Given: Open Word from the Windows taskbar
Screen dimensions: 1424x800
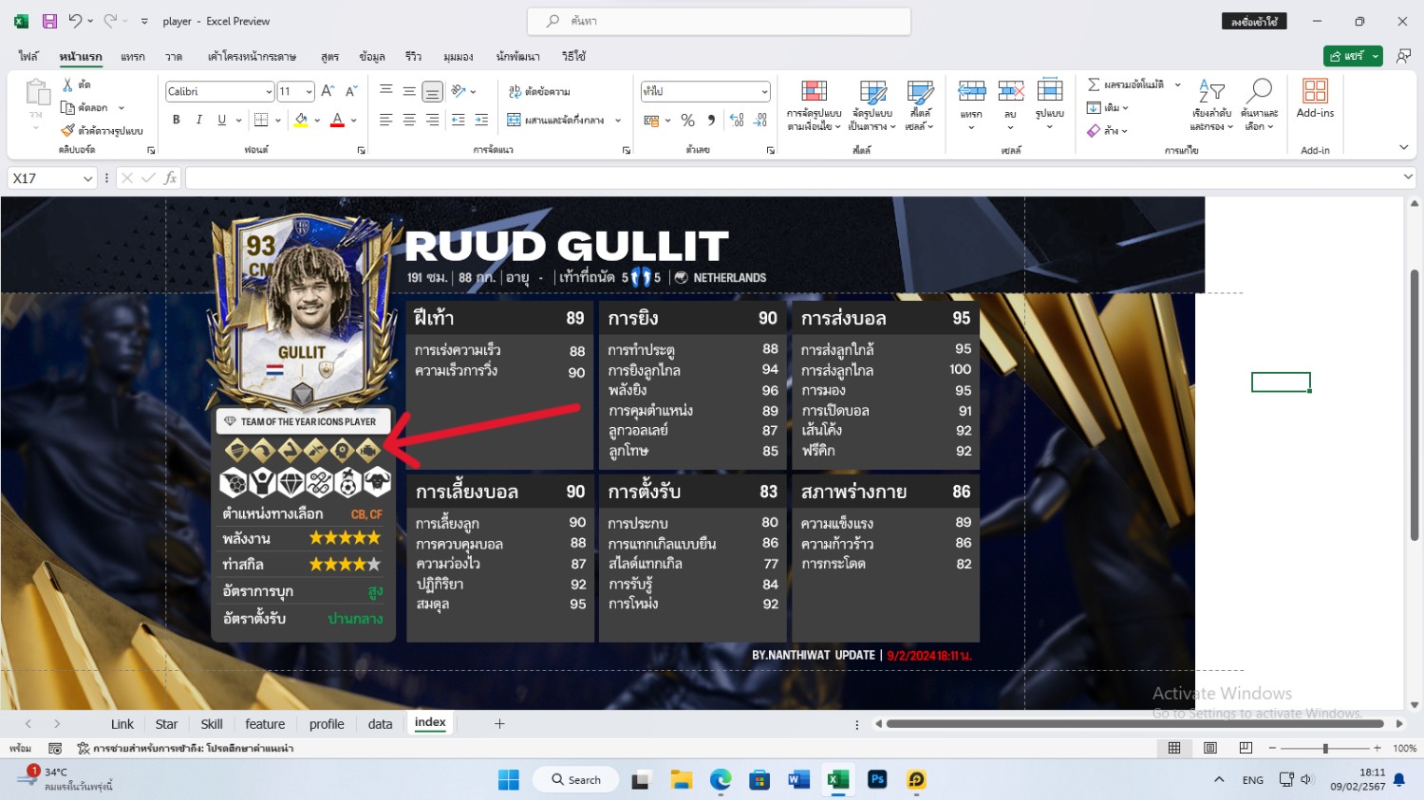Looking at the screenshot, I should (x=798, y=779).
